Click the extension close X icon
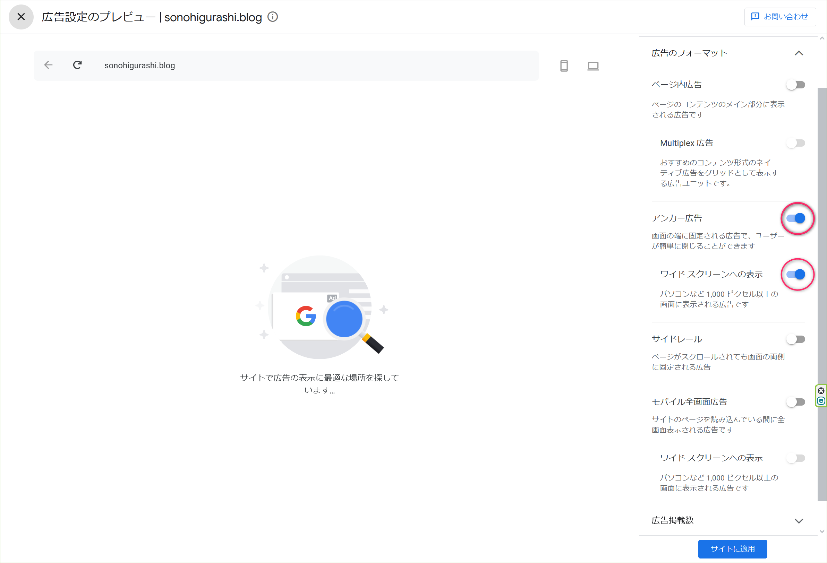This screenshot has height=563, width=827. (x=821, y=390)
